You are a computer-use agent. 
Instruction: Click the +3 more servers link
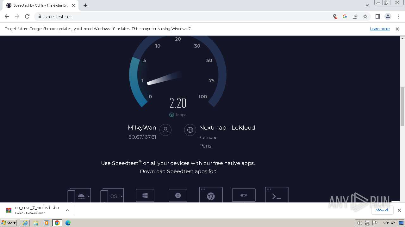[208, 137]
